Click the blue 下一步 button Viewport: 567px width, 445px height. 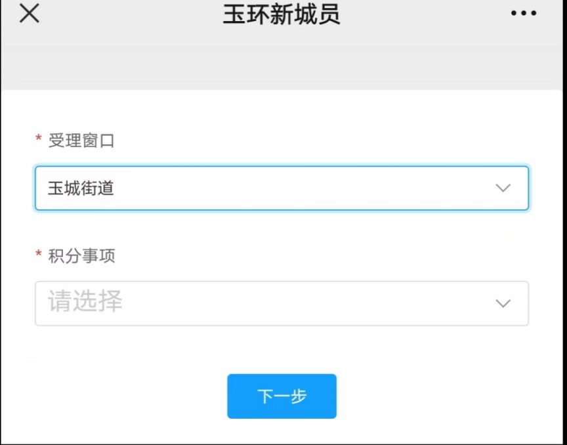(282, 396)
